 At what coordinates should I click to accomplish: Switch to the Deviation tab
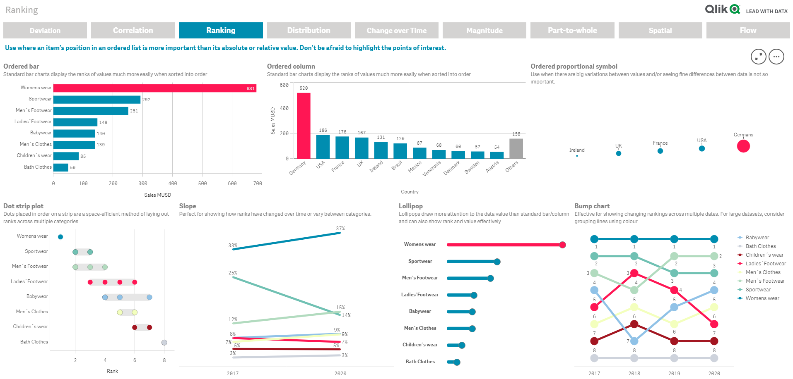(x=45, y=30)
